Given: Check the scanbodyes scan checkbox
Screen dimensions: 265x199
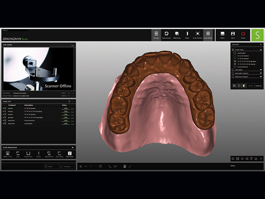Looking at the screenshot, I should tap(235, 53).
